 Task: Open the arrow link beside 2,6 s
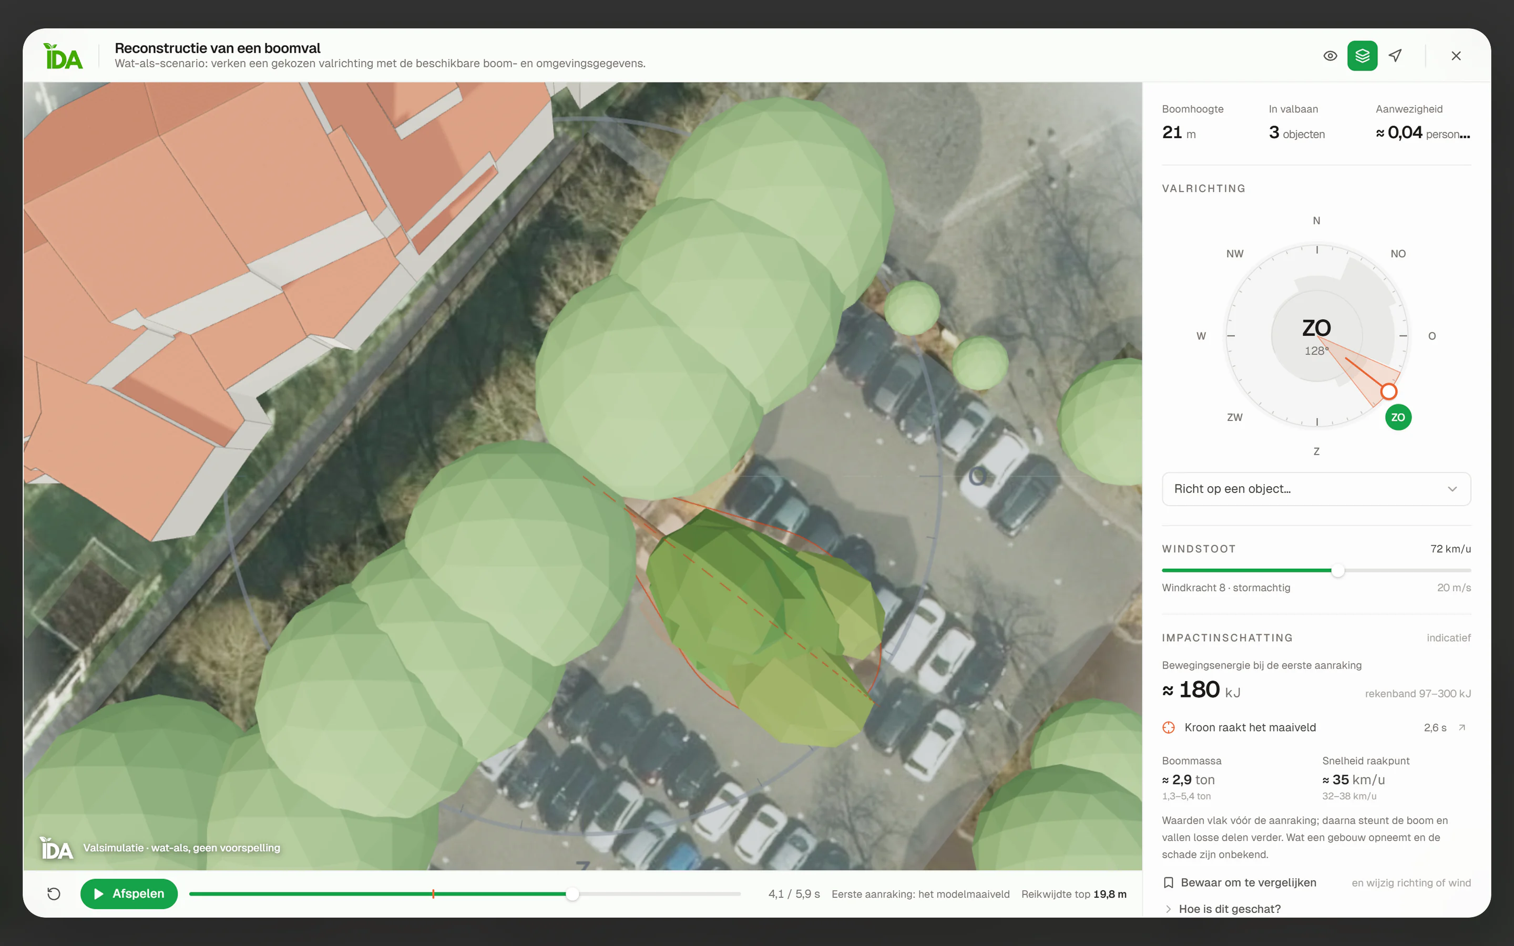pyautogui.click(x=1461, y=728)
